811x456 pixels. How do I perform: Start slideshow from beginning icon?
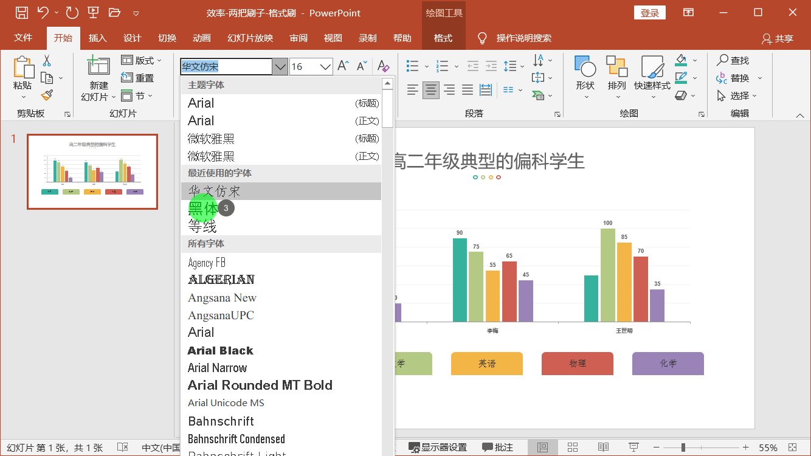click(x=93, y=12)
